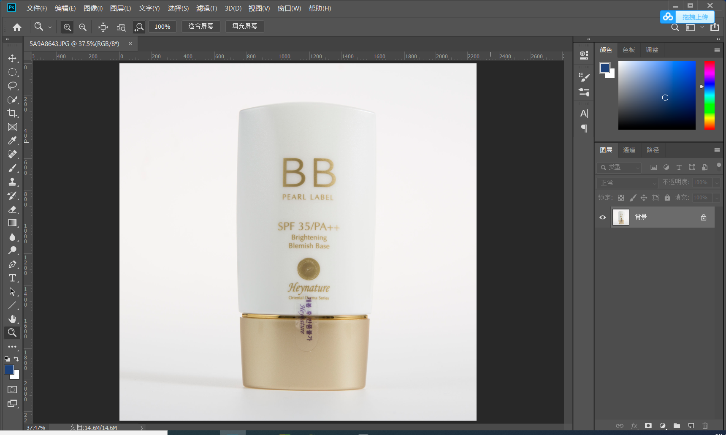Select the Horizontal Type tool
Screen dimensions: 726x435
12,278
